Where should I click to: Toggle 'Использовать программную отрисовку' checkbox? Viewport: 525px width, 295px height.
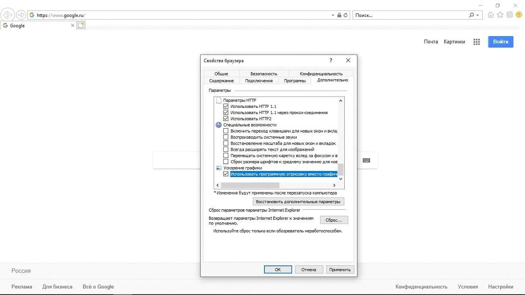pyautogui.click(x=226, y=174)
